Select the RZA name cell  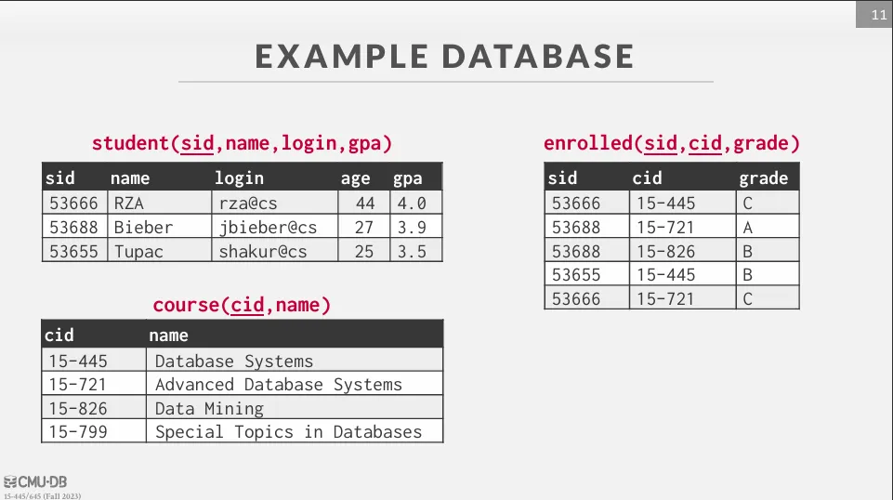point(130,203)
